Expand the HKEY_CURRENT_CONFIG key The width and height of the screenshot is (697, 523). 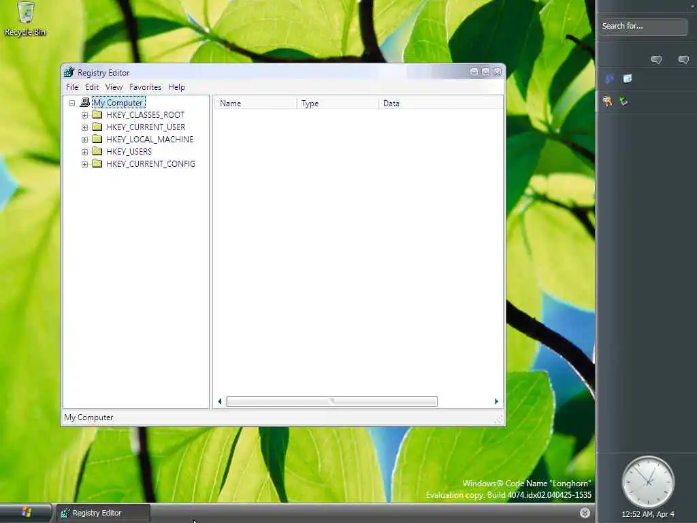(84, 164)
